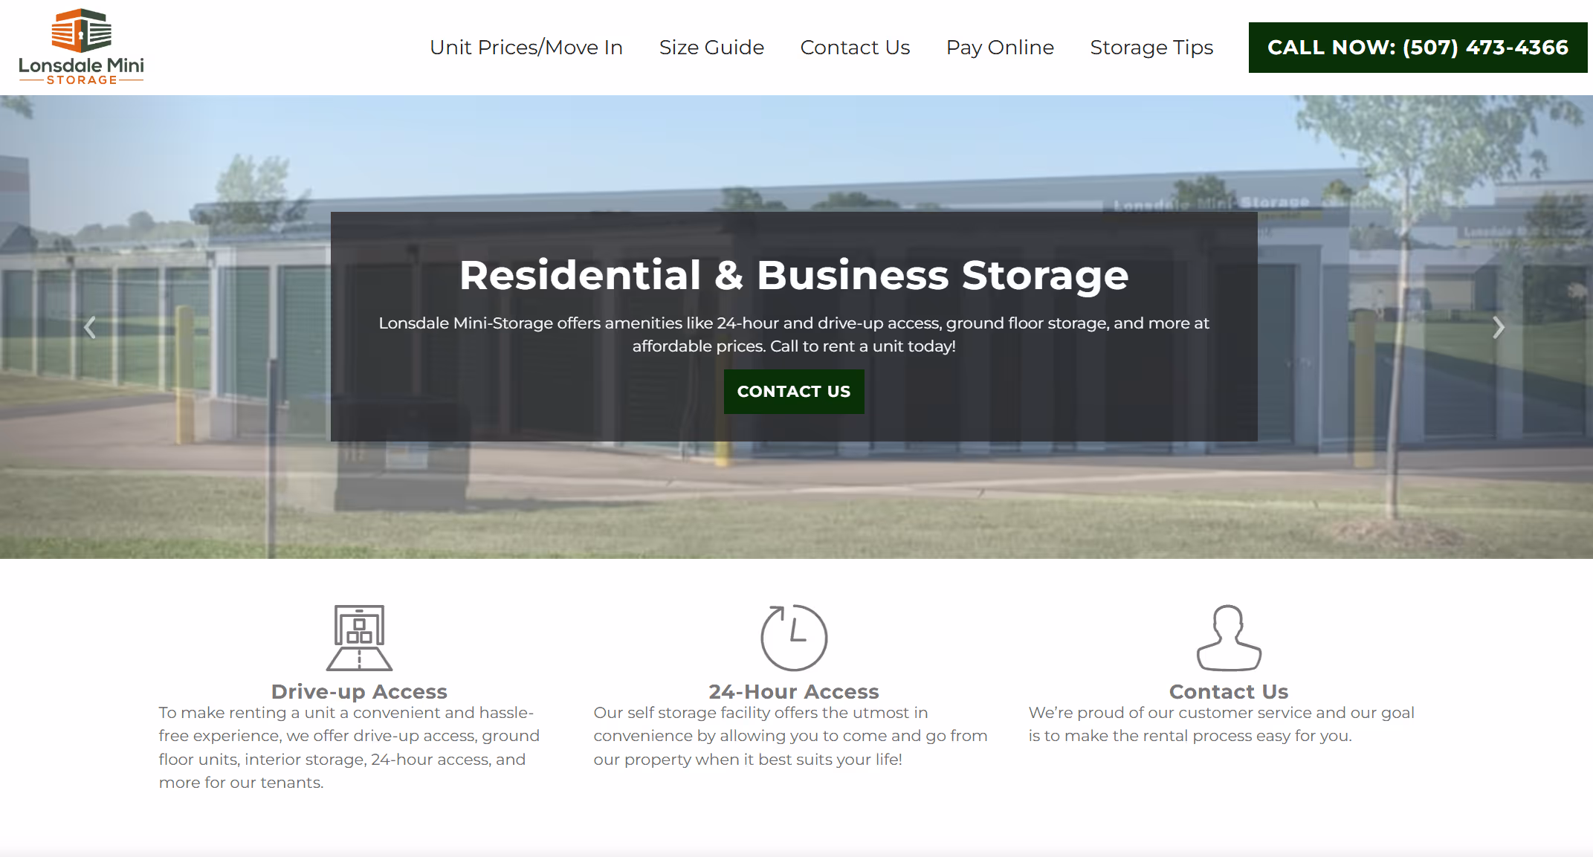Image resolution: width=1593 pixels, height=857 pixels.
Task: Visit the Storage Tips page
Action: pyautogui.click(x=1151, y=48)
